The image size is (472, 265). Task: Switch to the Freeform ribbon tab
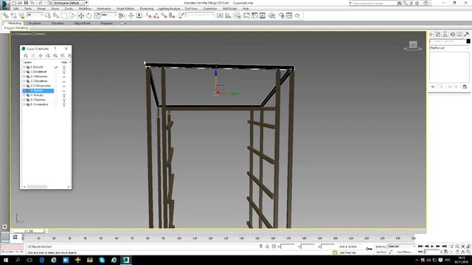35,23
